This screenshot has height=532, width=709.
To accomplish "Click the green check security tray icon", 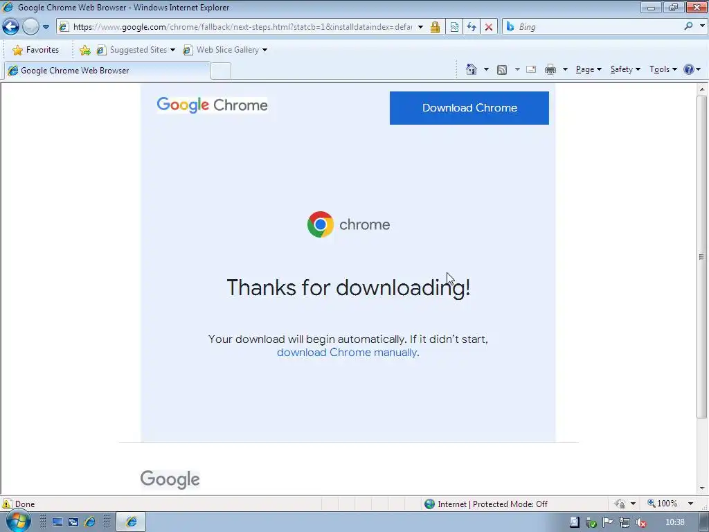I will [x=591, y=522].
